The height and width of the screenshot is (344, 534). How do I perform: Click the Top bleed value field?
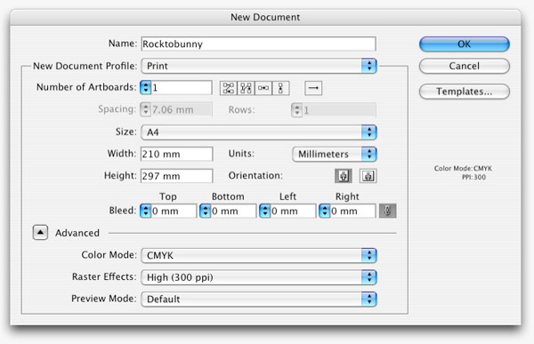(x=174, y=211)
